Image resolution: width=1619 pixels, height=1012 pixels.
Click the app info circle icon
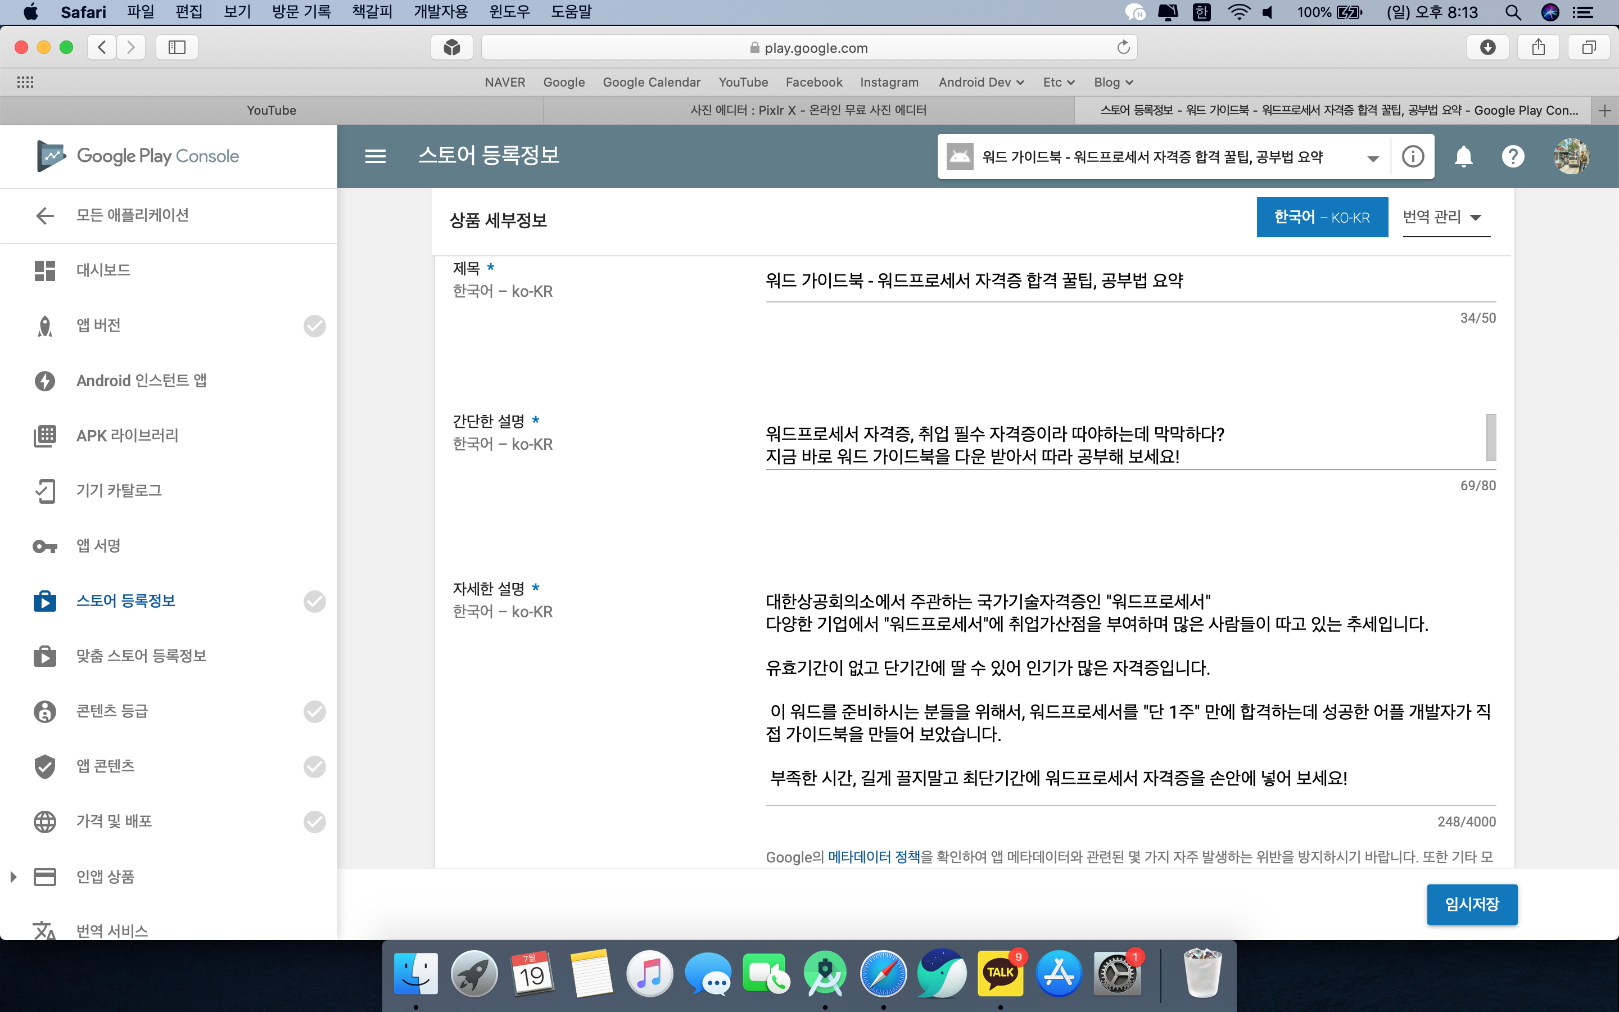(1412, 157)
